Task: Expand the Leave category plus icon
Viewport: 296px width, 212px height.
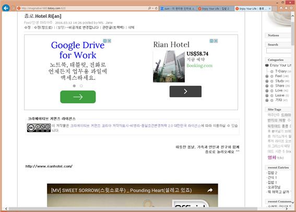Action: pyautogui.click(x=267, y=96)
